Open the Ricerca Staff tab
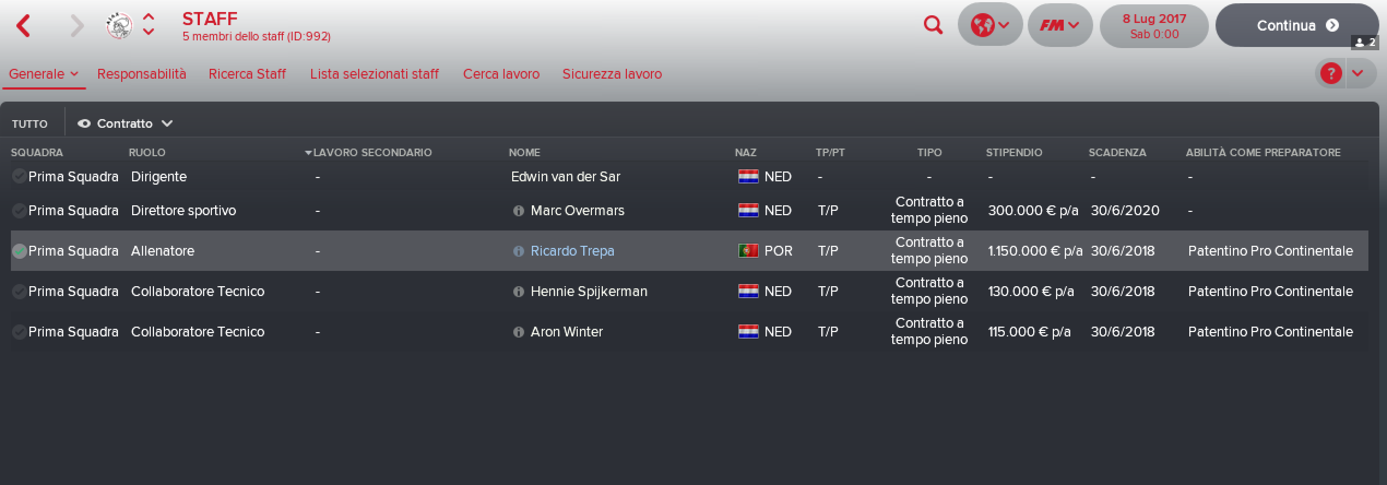The image size is (1387, 485). [247, 74]
